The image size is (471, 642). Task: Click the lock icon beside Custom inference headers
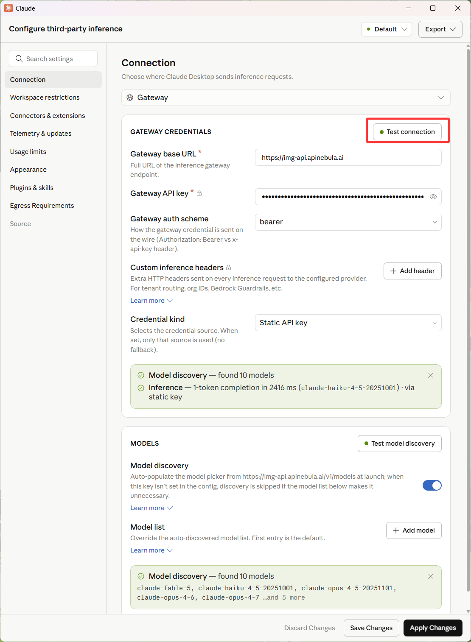click(229, 268)
